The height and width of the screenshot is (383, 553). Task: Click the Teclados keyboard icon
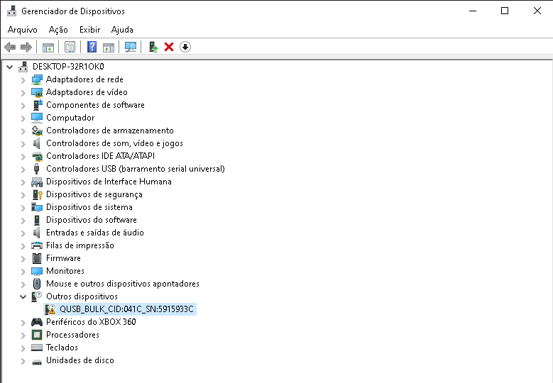[37, 348]
